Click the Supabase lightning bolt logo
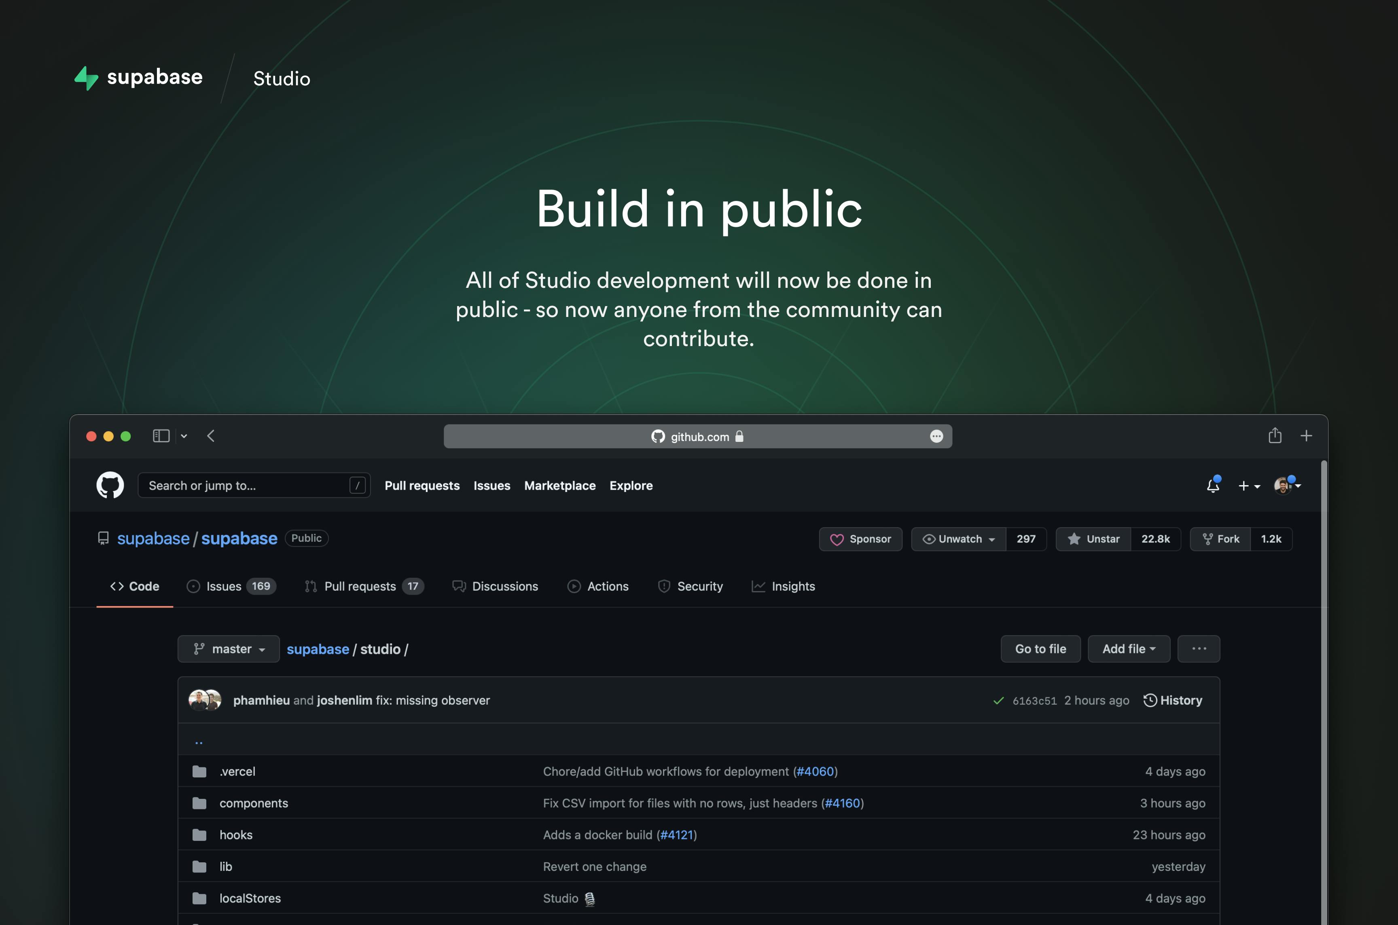The width and height of the screenshot is (1398, 925). click(86, 78)
